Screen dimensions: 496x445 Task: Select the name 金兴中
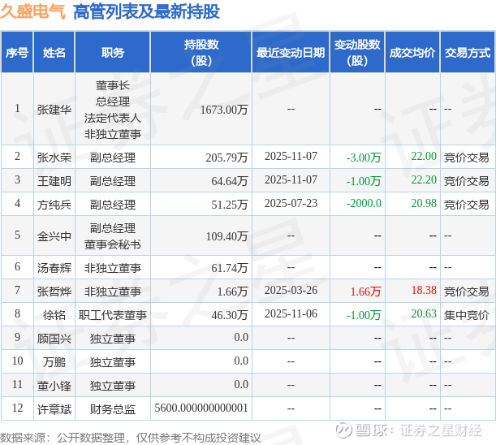[54, 235]
